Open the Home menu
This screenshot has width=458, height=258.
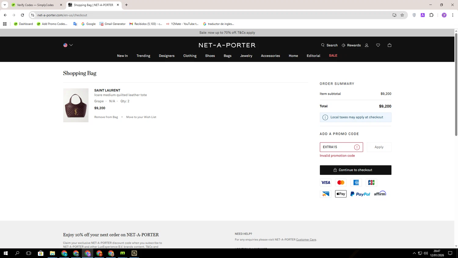pyautogui.click(x=293, y=56)
